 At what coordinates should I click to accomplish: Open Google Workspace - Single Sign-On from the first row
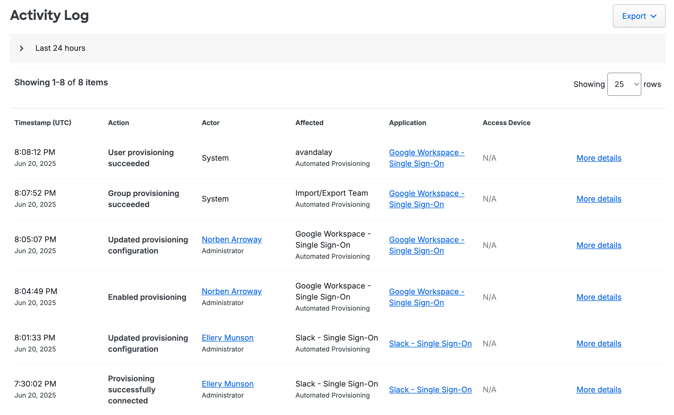pos(426,158)
